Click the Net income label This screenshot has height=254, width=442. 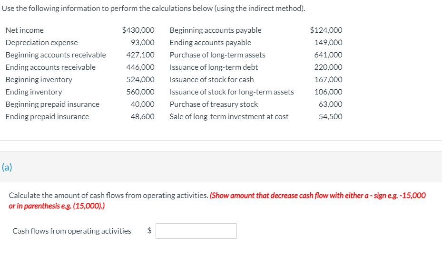click(25, 30)
